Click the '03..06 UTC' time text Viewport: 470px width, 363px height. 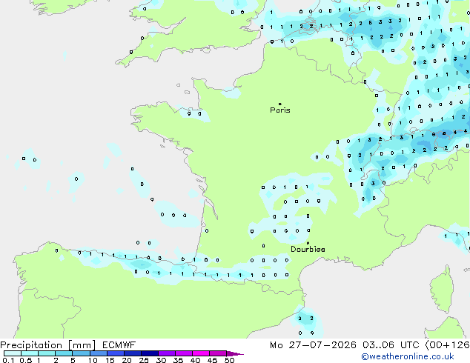point(391,345)
